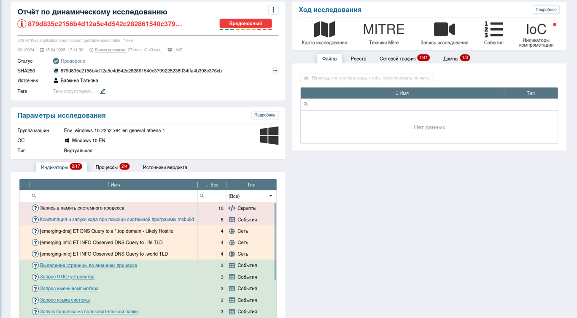This screenshot has width=577, height=318.
Task: Switch to the Сетевой трафик tab
Action: pyautogui.click(x=397, y=59)
